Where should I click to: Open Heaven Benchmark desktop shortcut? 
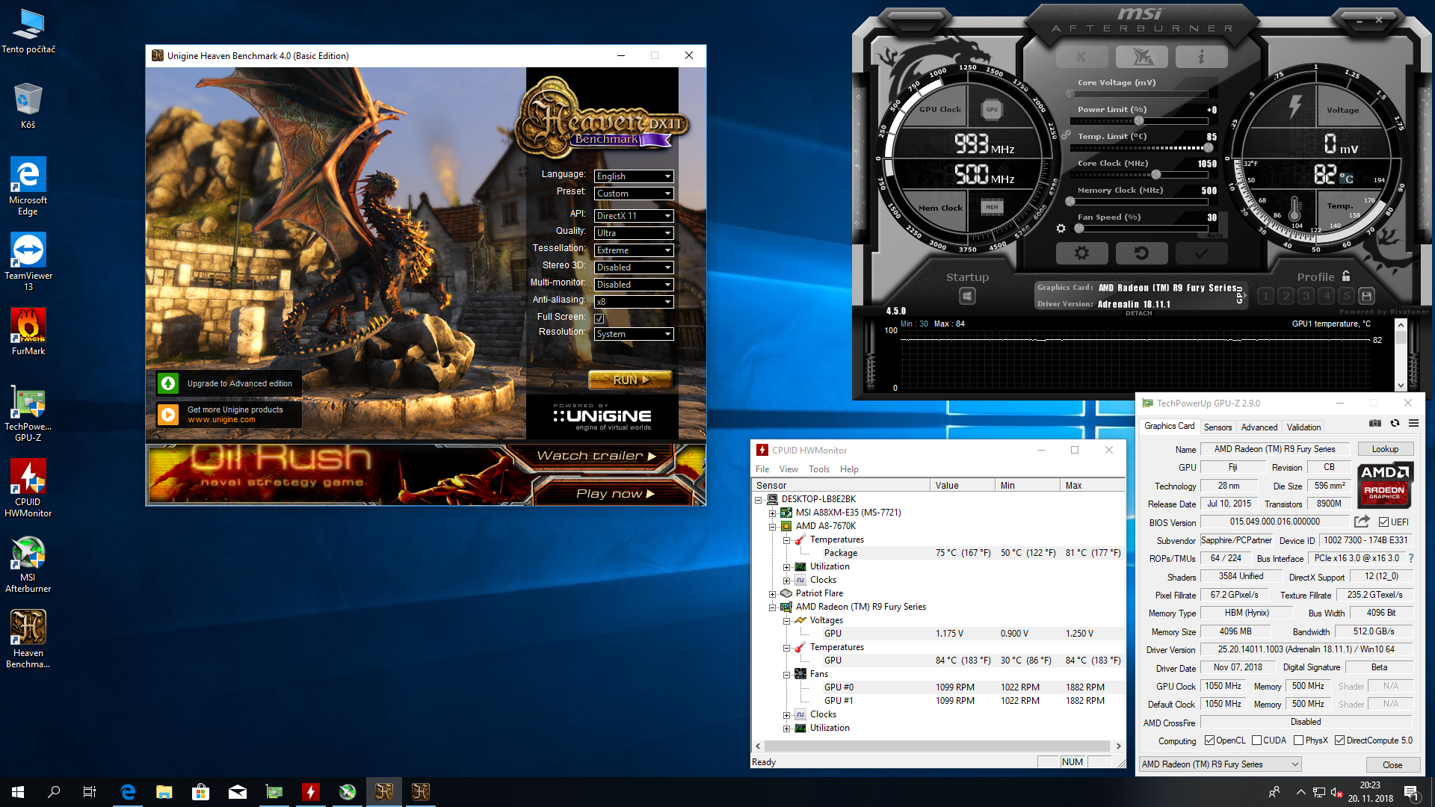tap(28, 639)
